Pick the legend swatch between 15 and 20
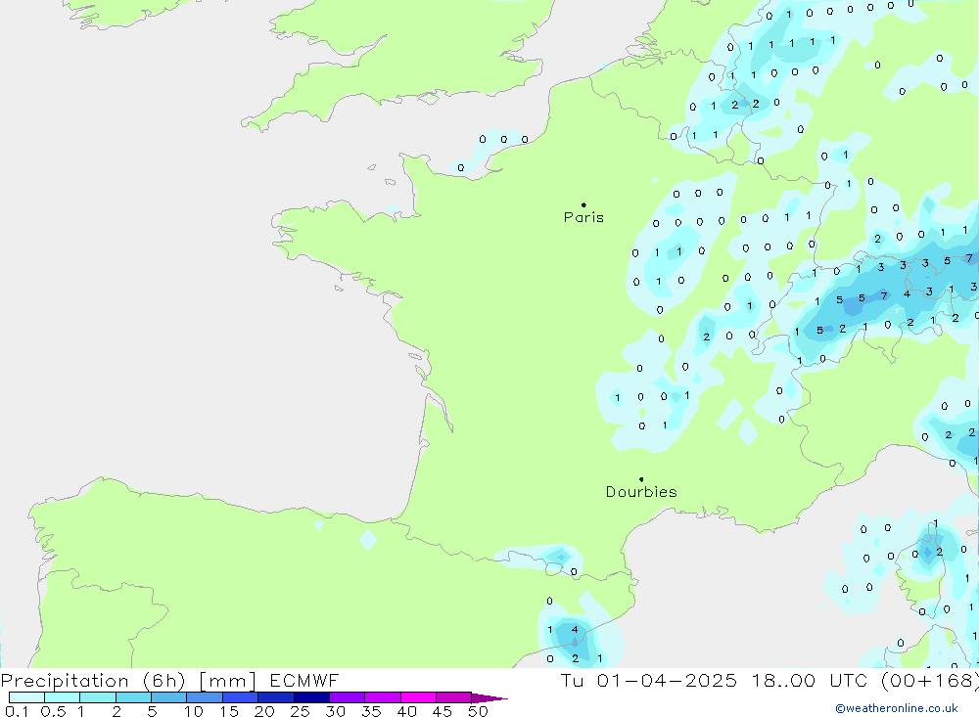Screen dimensions: 979x717 pyautogui.click(x=241, y=697)
